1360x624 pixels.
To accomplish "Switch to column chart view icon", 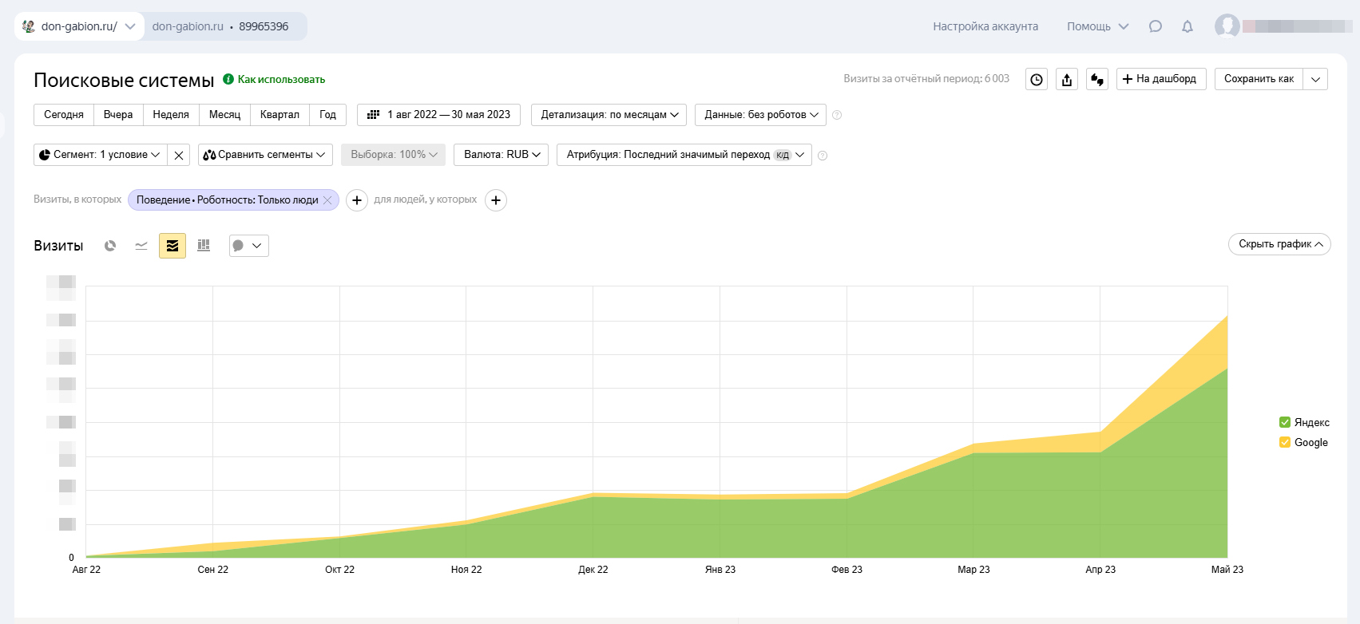I will [204, 246].
